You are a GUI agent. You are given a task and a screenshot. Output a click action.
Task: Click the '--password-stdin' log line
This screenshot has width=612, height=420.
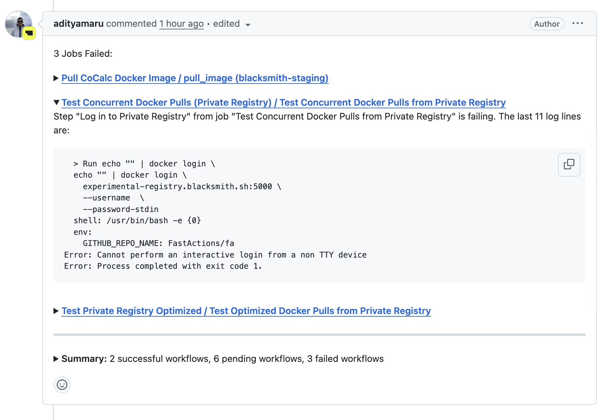point(120,209)
